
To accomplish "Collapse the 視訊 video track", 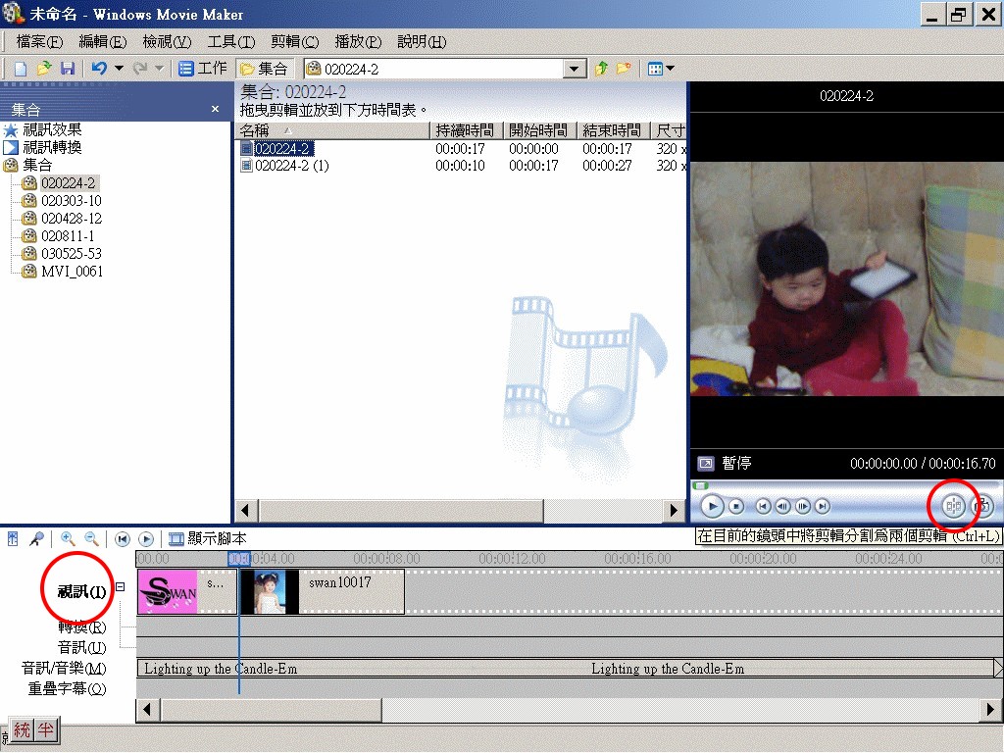I will click(x=121, y=587).
